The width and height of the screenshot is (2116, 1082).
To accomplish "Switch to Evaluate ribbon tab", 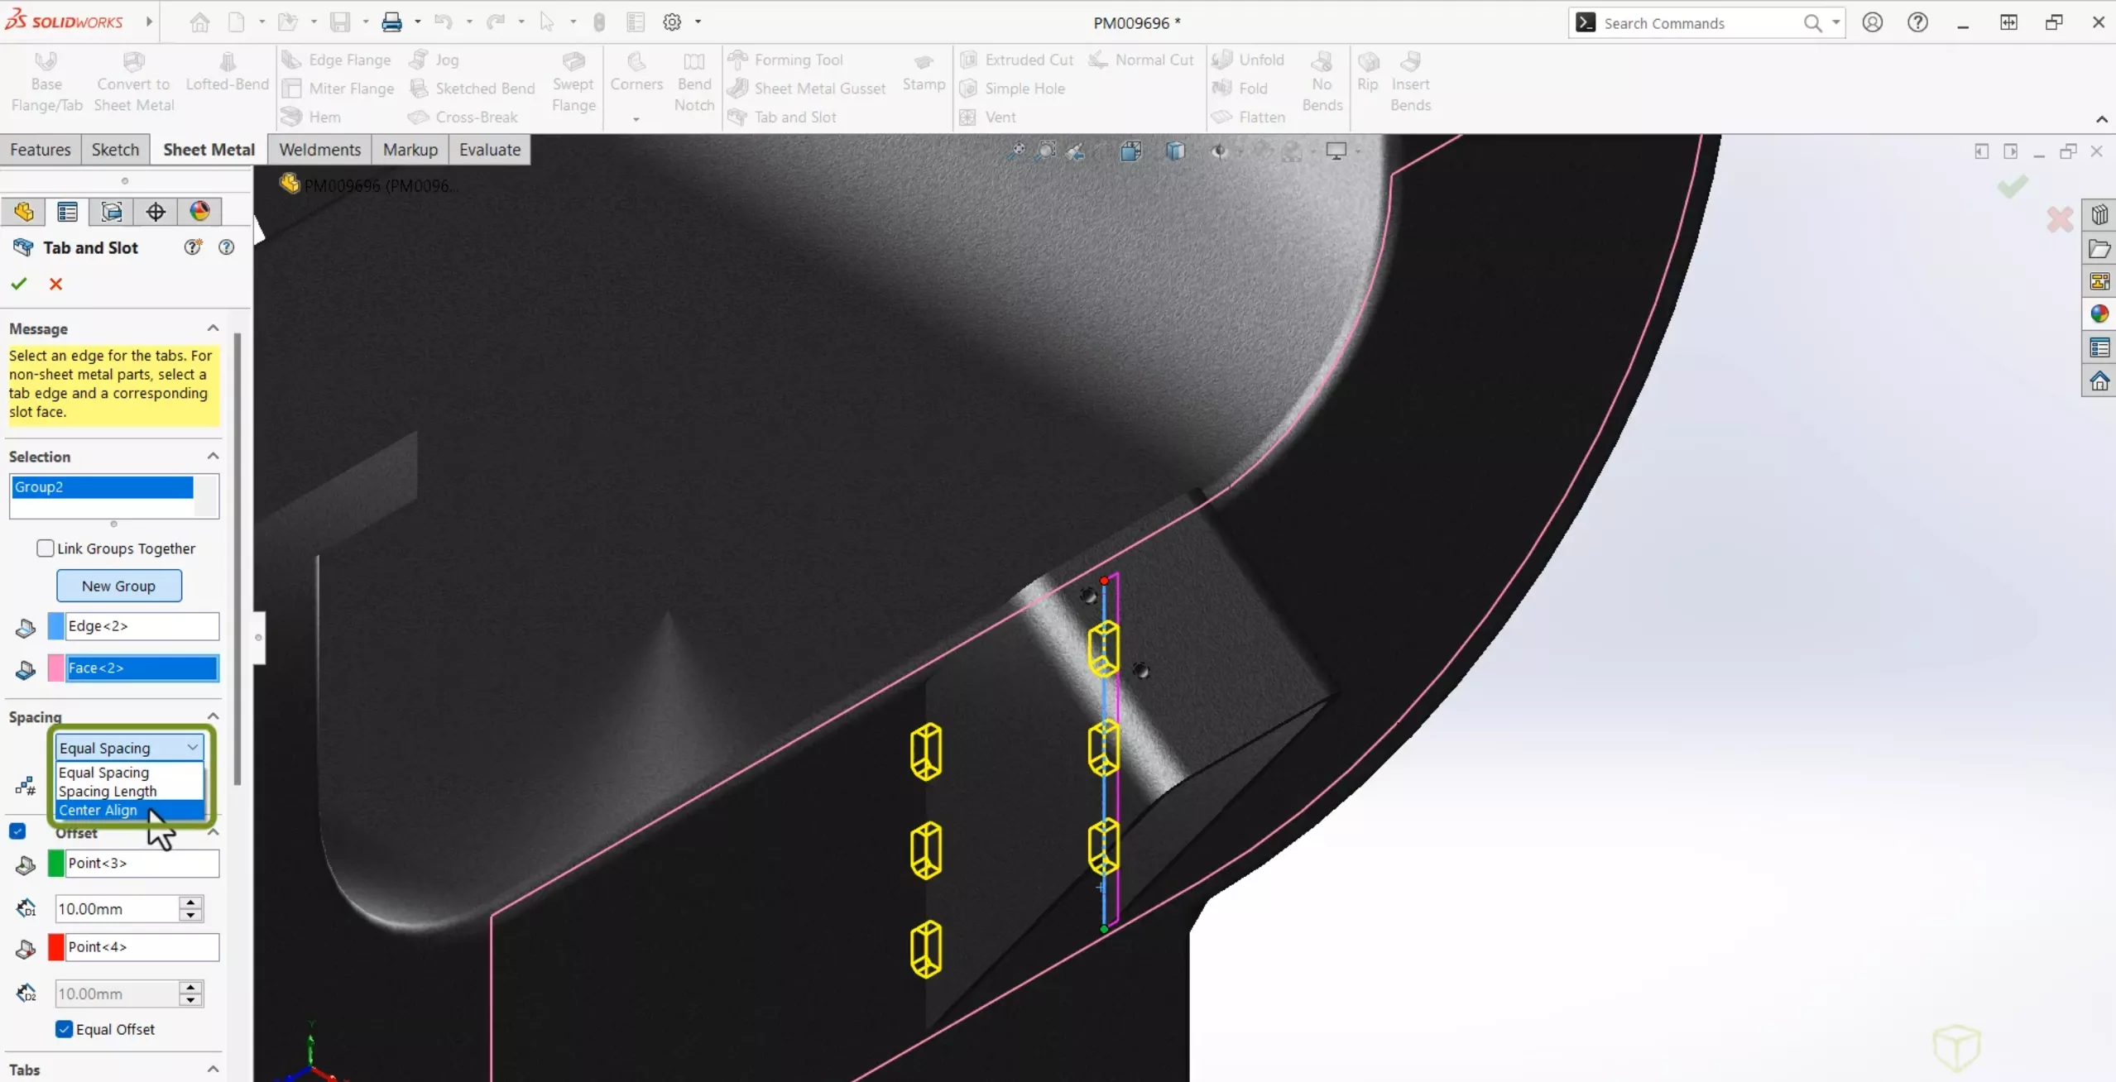I will pyautogui.click(x=490, y=149).
